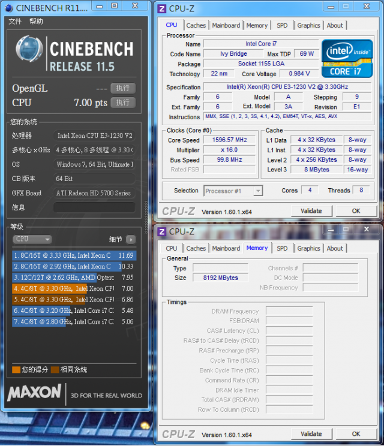Click the OS field Windows 7, 64 Bit
The height and width of the screenshot is (446, 384).
pyautogui.click(x=94, y=164)
